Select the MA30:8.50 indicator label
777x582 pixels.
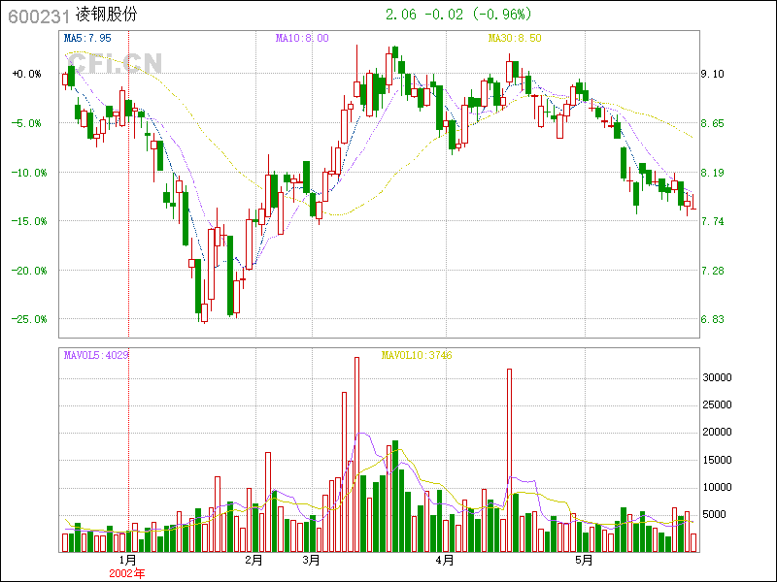coord(514,38)
